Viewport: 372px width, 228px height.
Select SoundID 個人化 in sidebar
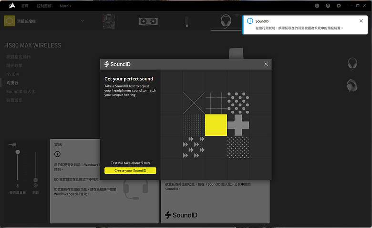click(x=21, y=91)
